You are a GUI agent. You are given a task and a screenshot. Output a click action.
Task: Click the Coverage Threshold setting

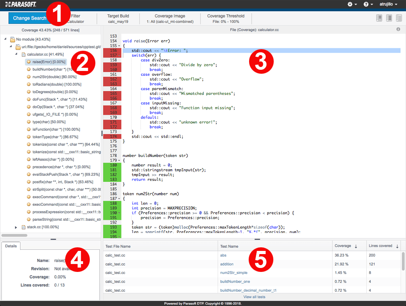coord(226,19)
